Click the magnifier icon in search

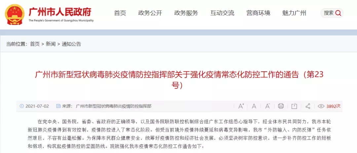[338, 13]
